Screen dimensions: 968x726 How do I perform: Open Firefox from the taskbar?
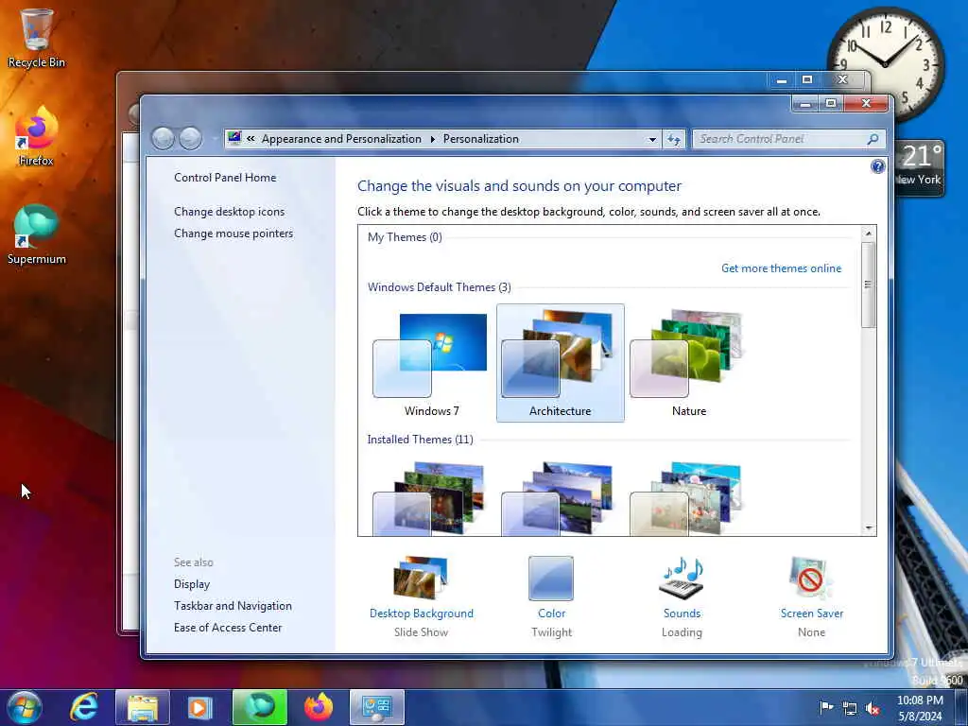click(x=319, y=707)
